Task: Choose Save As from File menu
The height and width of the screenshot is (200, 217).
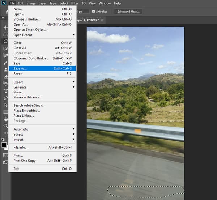Action: (42, 68)
